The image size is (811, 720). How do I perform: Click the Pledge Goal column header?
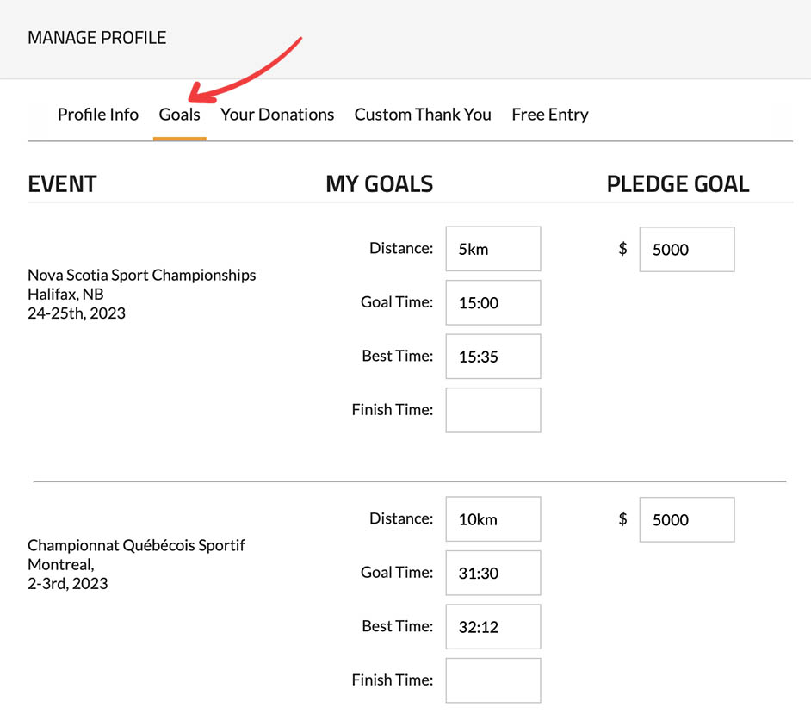tap(678, 183)
